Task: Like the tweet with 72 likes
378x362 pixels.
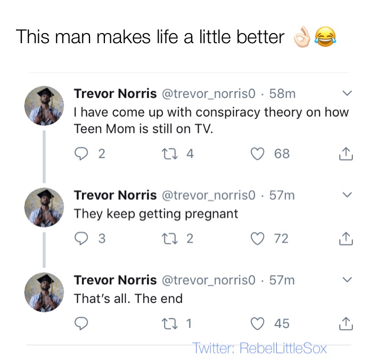Action: click(259, 238)
